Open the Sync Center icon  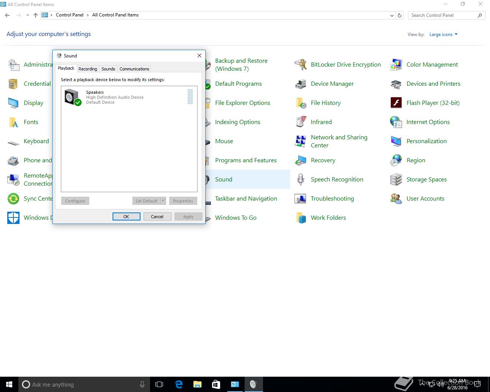13,199
